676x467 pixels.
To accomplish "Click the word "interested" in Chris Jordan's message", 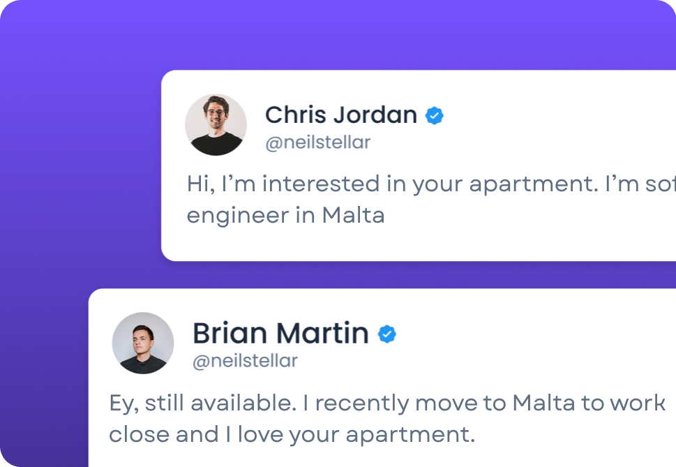I will click(x=320, y=184).
